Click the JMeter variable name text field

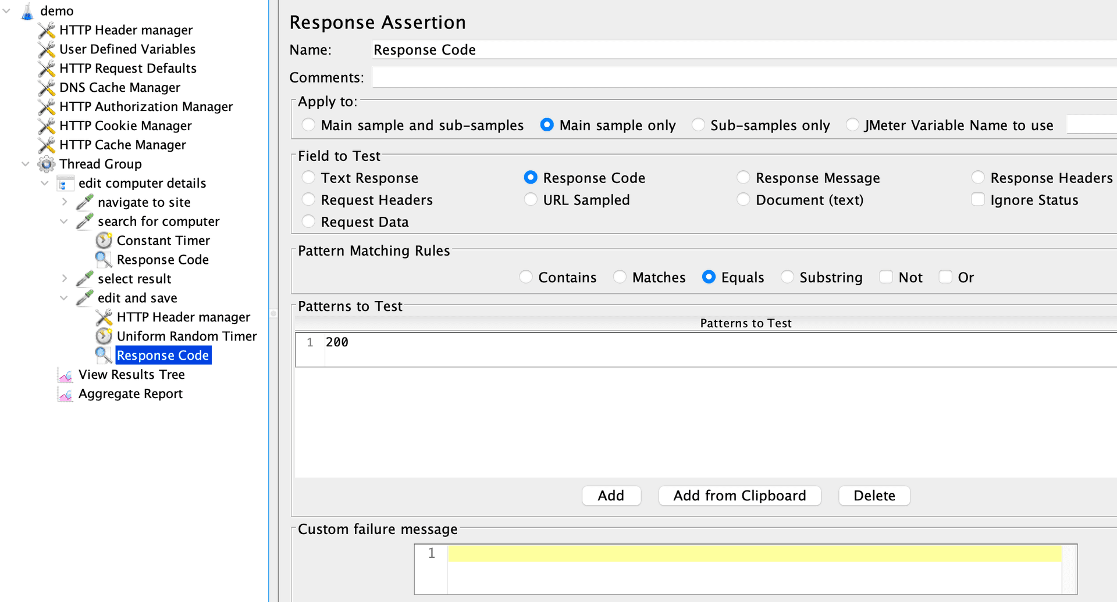[x=1091, y=125]
